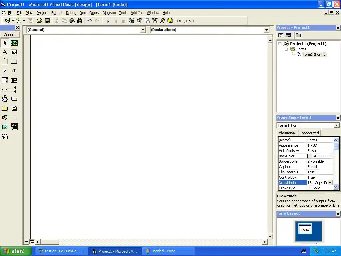Switch to Full Module View button
This screenshot has height=256, width=341.
pyautogui.click(x=32, y=241)
